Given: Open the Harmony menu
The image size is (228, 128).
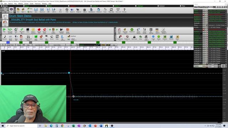Looking at the screenshot, I should point(37,4).
